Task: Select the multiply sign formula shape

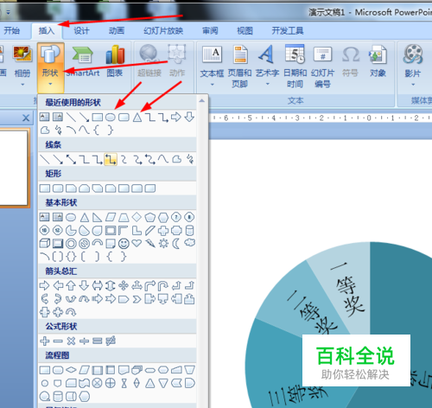Action: click(x=71, y=341)
